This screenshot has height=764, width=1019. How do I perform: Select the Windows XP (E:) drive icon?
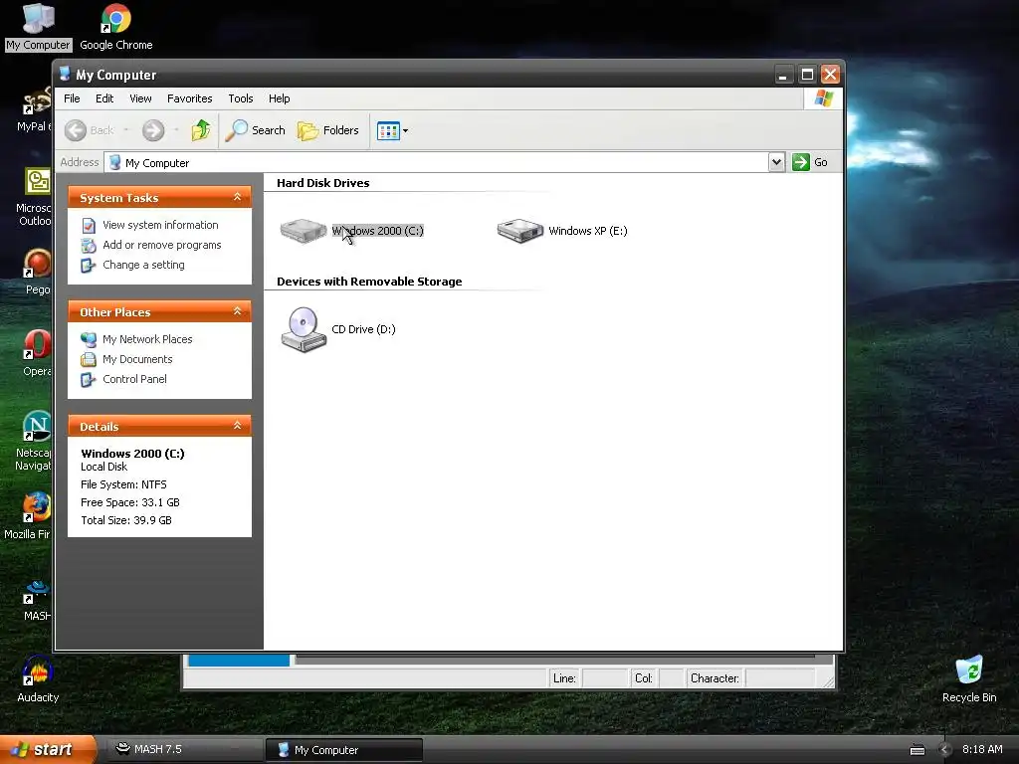519,231
